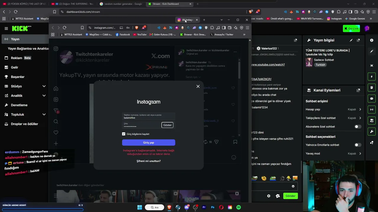Pop out the Kanal Eylemleri panel
378x212 pixels.
tap(358, 90)
